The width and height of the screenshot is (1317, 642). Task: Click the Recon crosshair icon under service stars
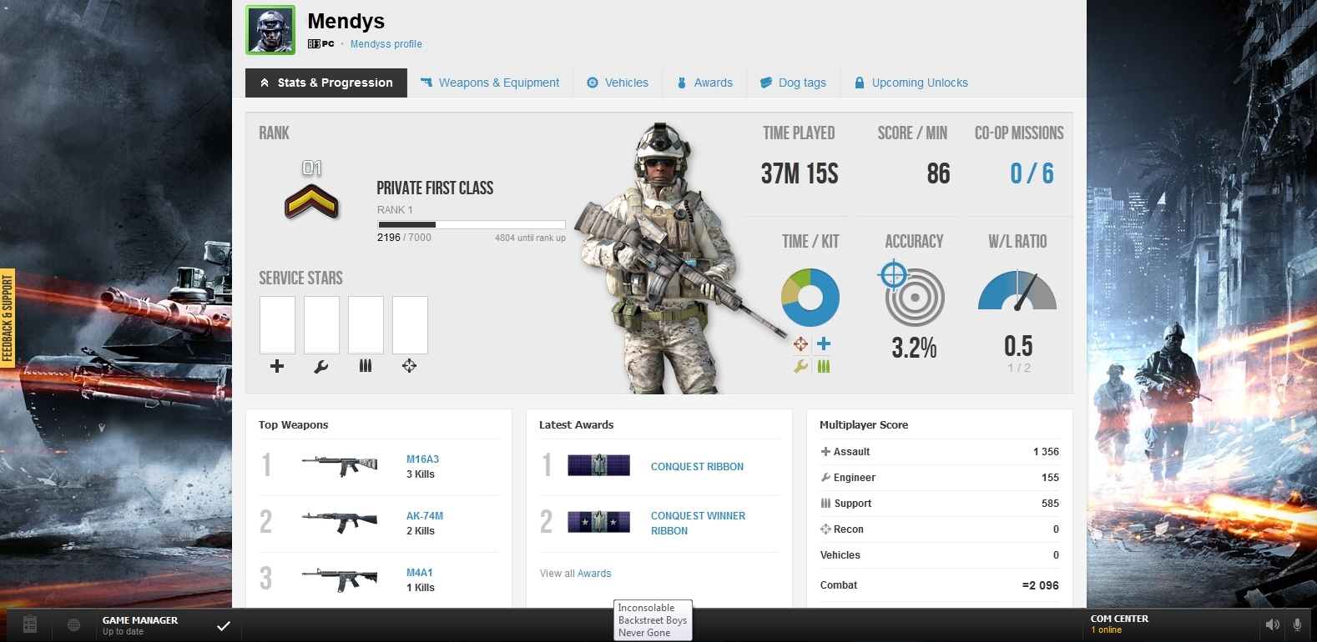pos(409,366)
